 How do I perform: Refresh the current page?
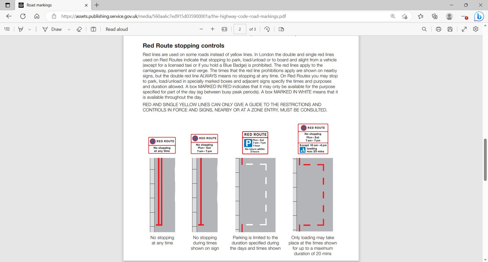(x=23, y=16)
